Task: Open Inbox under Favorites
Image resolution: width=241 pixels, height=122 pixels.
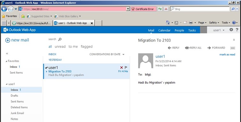Action: click(15, 67)
